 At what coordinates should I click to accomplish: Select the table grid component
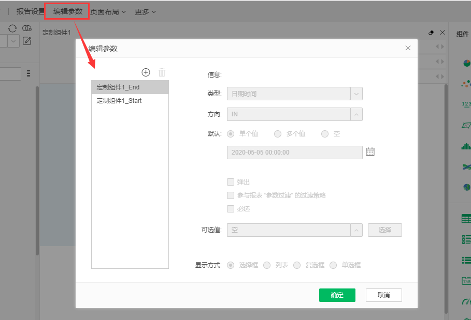466,219
